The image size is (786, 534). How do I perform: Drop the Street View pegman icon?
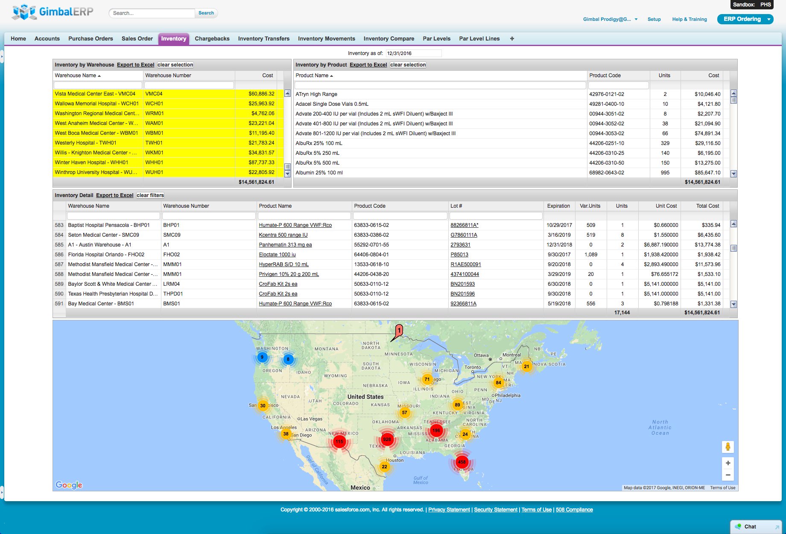tap(728, 447)
